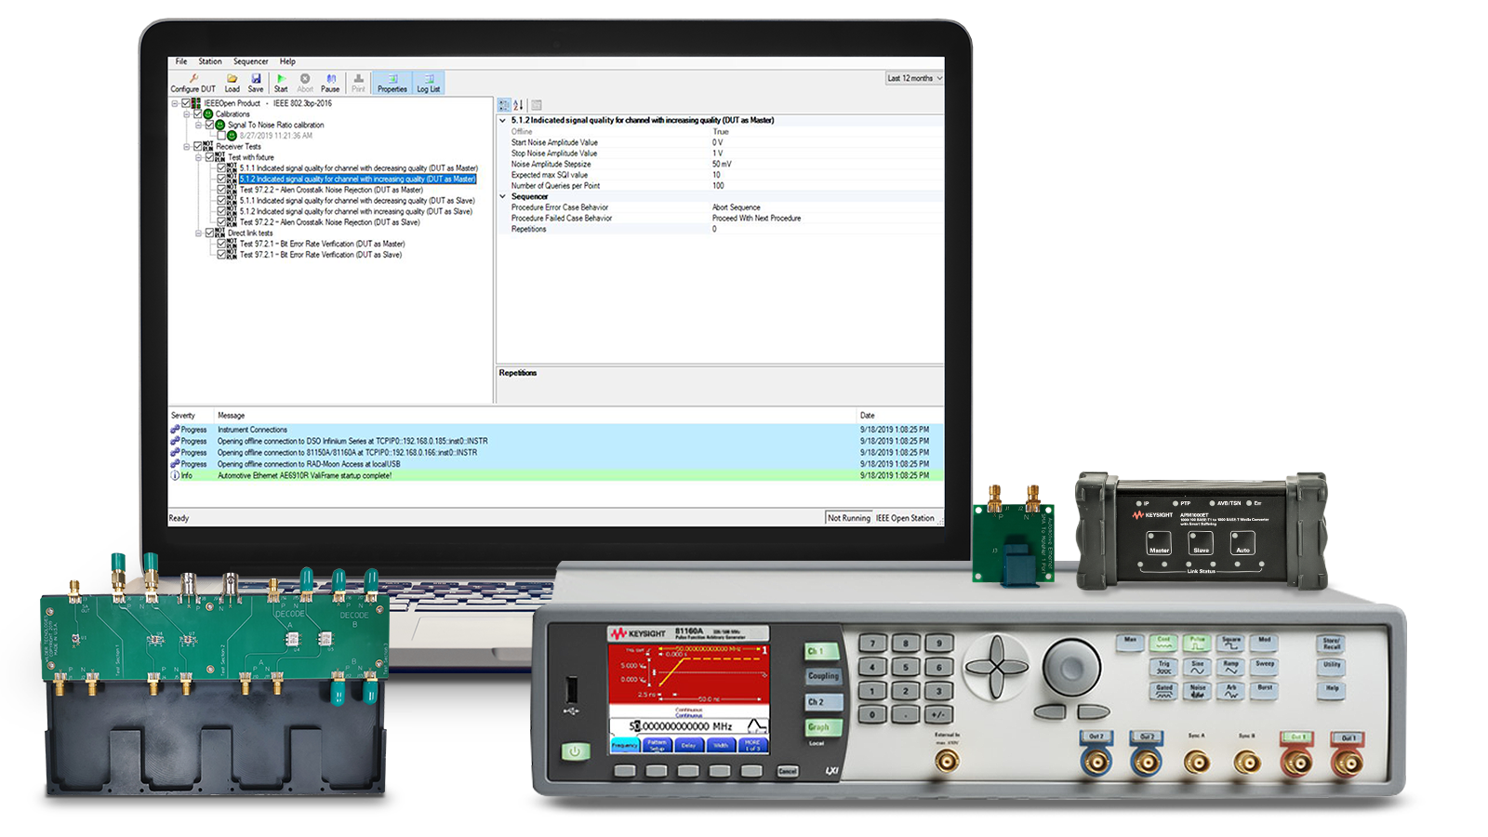
Task: Toggle the Test with fixture checkbox
Action: tap(209, 157)
